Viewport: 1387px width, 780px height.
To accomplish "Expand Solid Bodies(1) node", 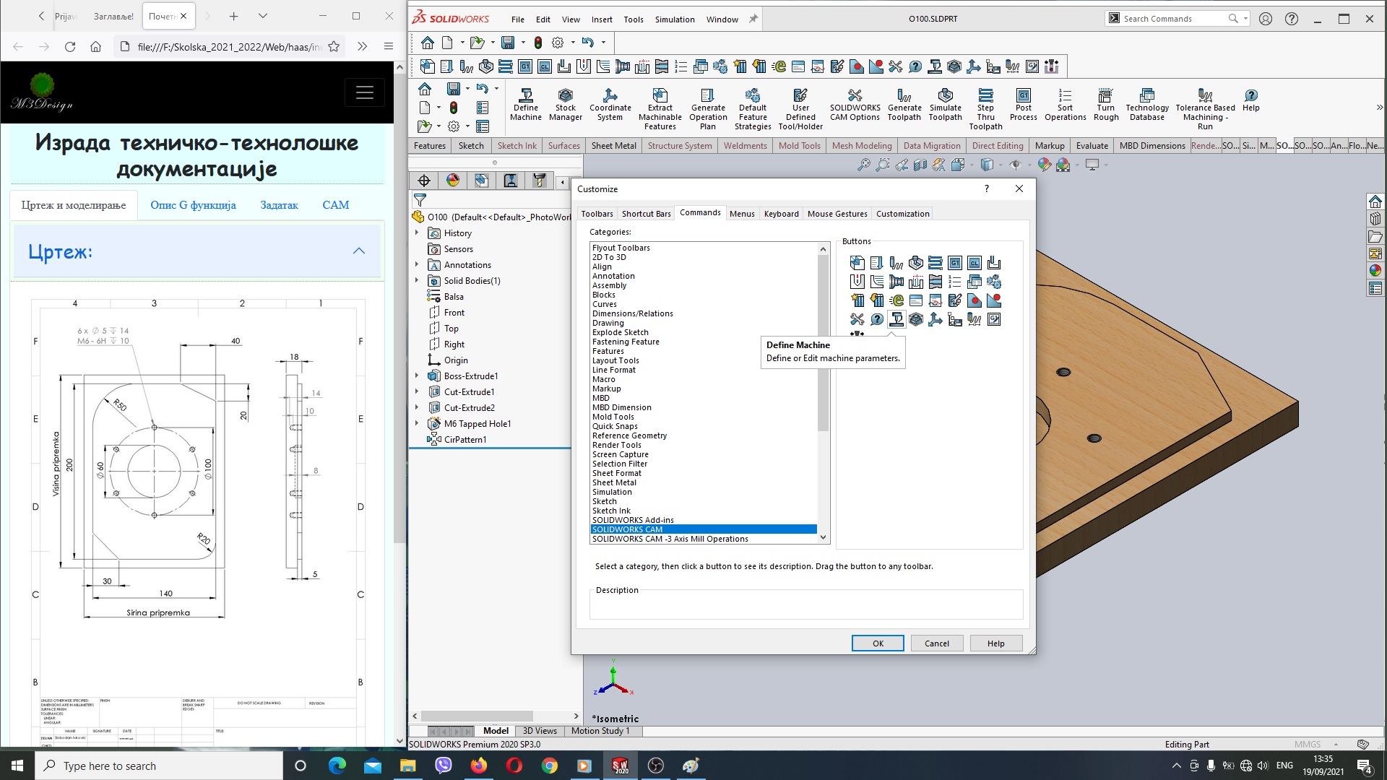I will [417, 280].
